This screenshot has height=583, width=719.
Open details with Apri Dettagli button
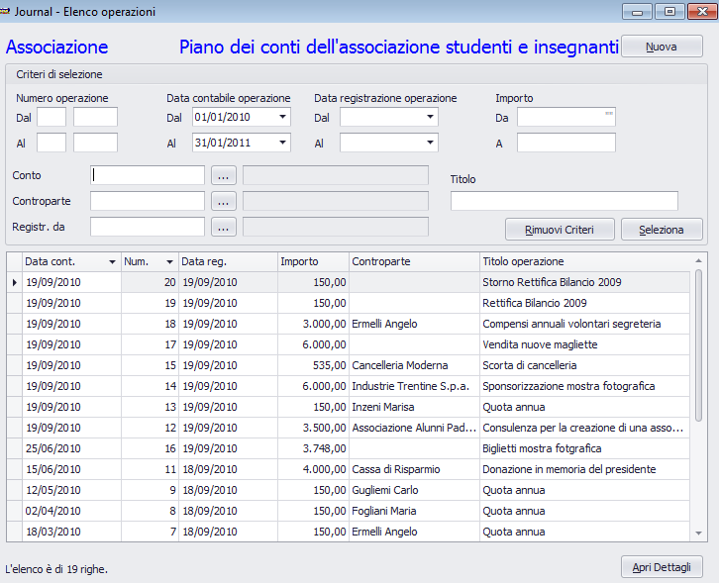[x=662, y=567]
